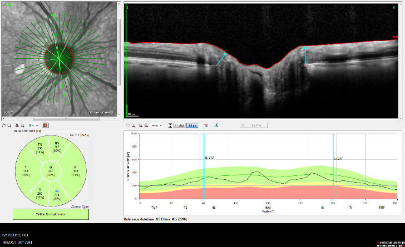This screenshot has width=405, height=247.
Task: Click the Confirm button
Action: pyautogui.click(x=253, y=126)
